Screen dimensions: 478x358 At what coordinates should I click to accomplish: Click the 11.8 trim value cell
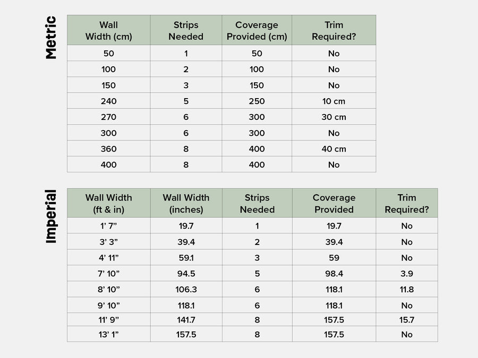[407, 290]
